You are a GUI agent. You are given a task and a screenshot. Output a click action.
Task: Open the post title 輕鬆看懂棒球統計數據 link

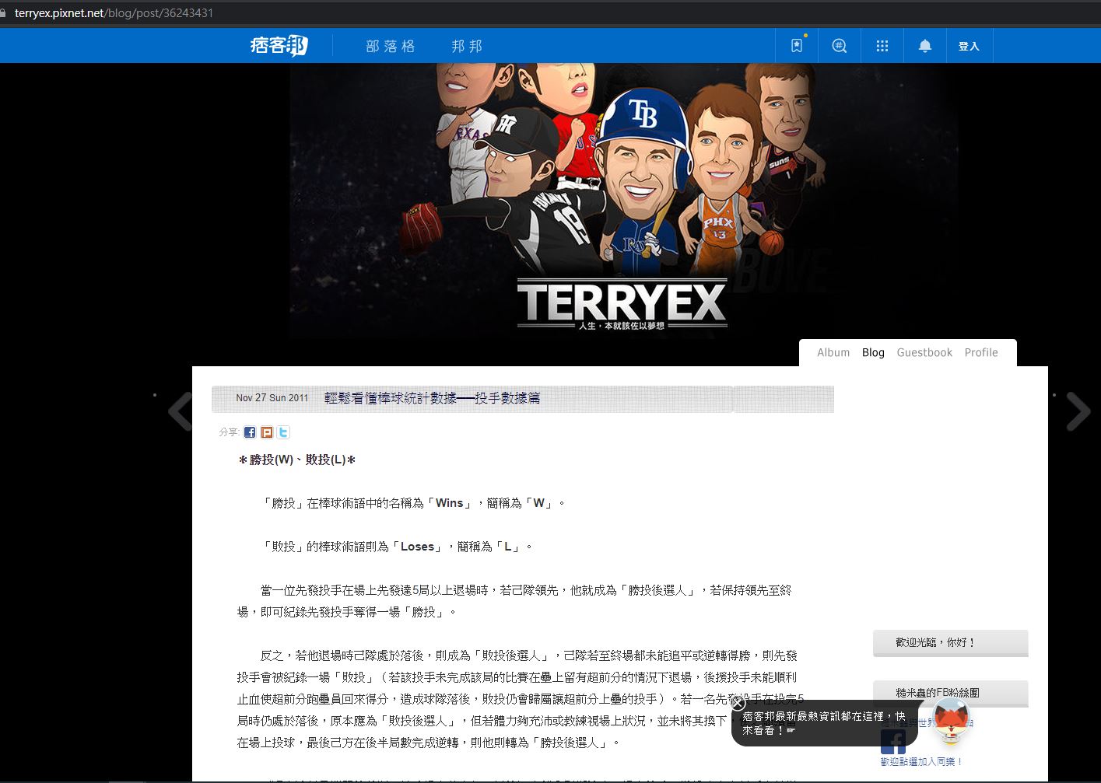(432, 398)
